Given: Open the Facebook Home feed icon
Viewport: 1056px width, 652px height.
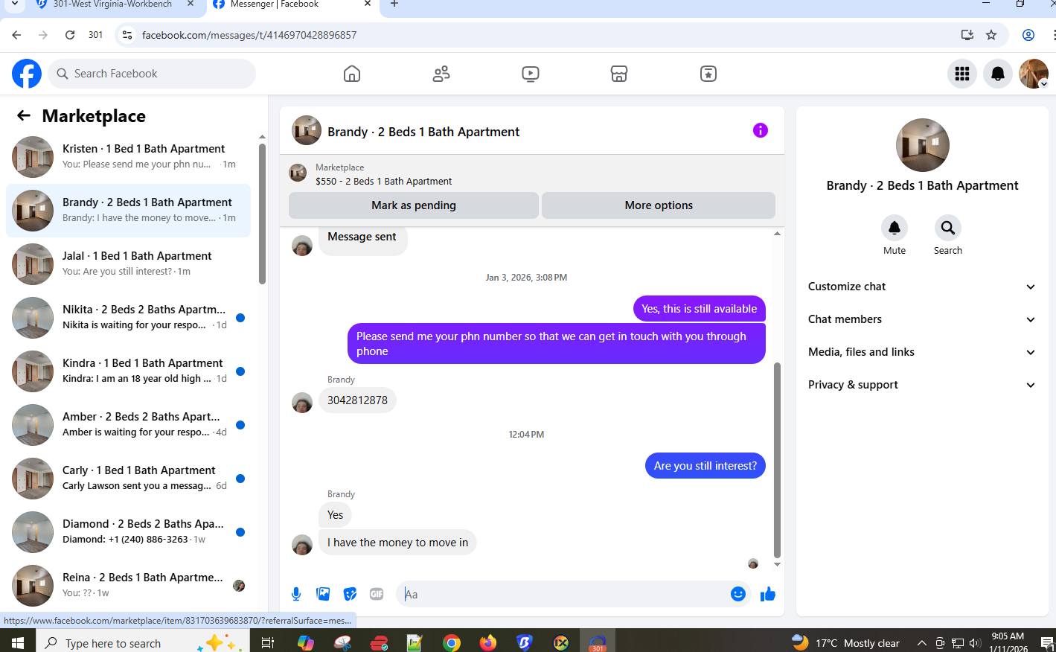Looking at the screenshot, I should click(352, 74).
